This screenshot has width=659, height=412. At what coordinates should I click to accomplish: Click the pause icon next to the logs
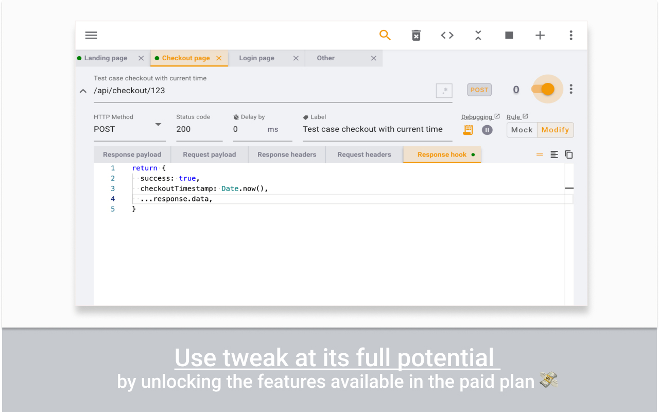point(487,130)
